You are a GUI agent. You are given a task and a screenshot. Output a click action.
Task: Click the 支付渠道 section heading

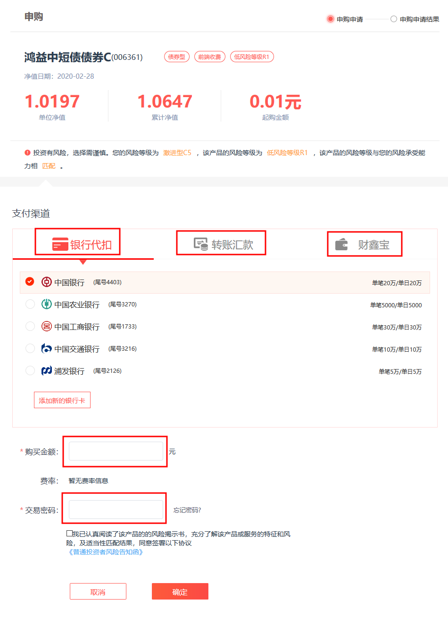coord(31,214)
